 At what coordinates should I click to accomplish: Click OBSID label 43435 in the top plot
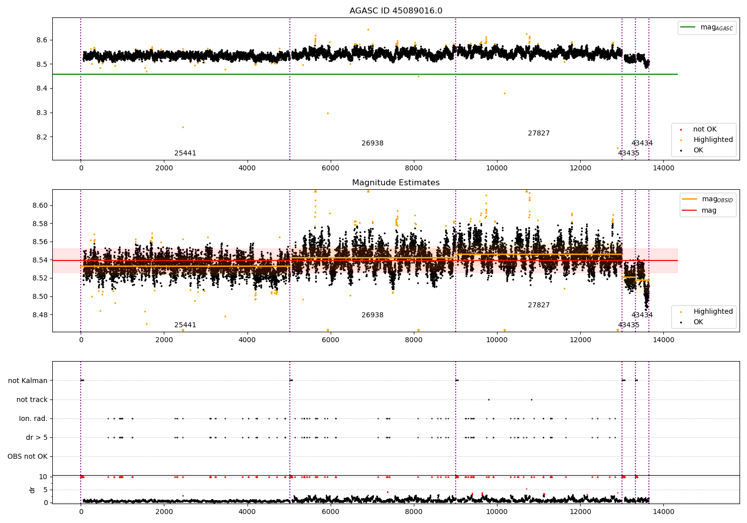pos(628,153)
